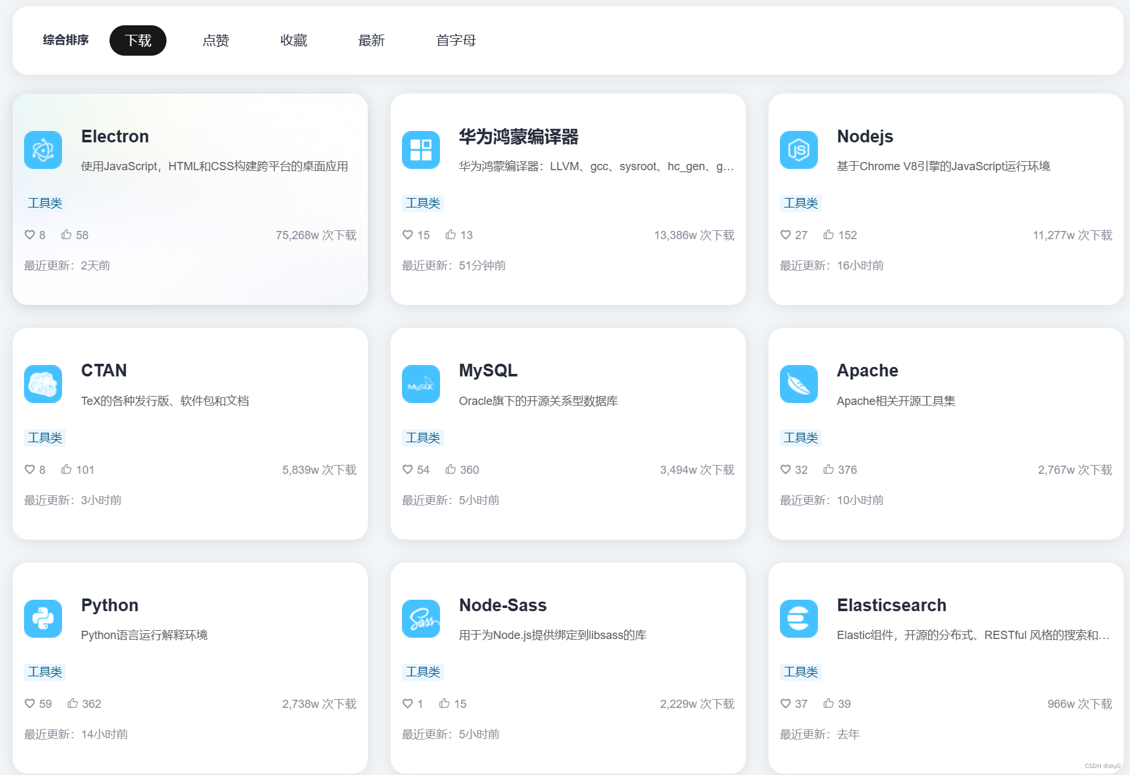Like CTAN with the thumbs-up icon
The height and width of the screenshot is (775, 1130).
click(66, 469)
